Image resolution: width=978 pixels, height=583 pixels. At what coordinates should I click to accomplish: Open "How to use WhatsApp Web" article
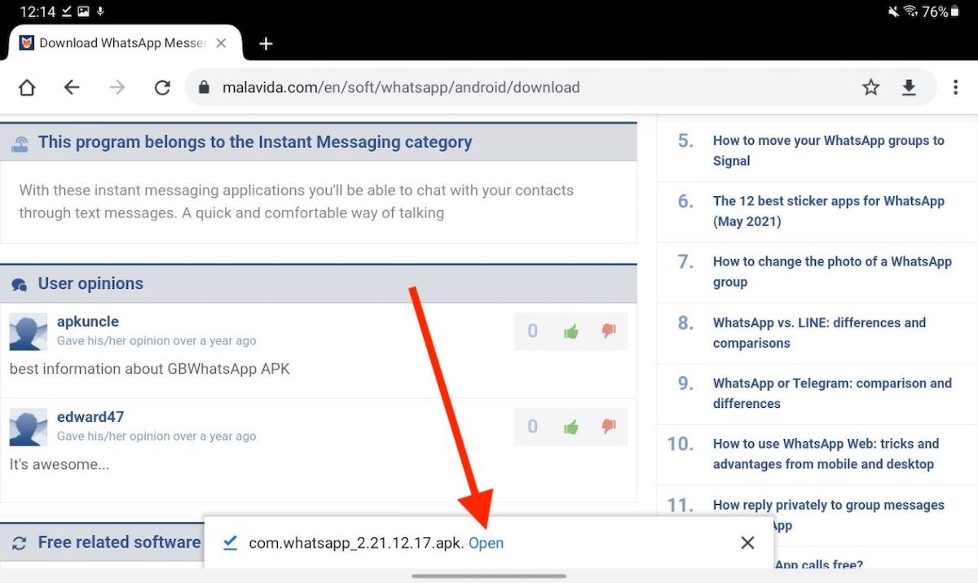(825, 454)
